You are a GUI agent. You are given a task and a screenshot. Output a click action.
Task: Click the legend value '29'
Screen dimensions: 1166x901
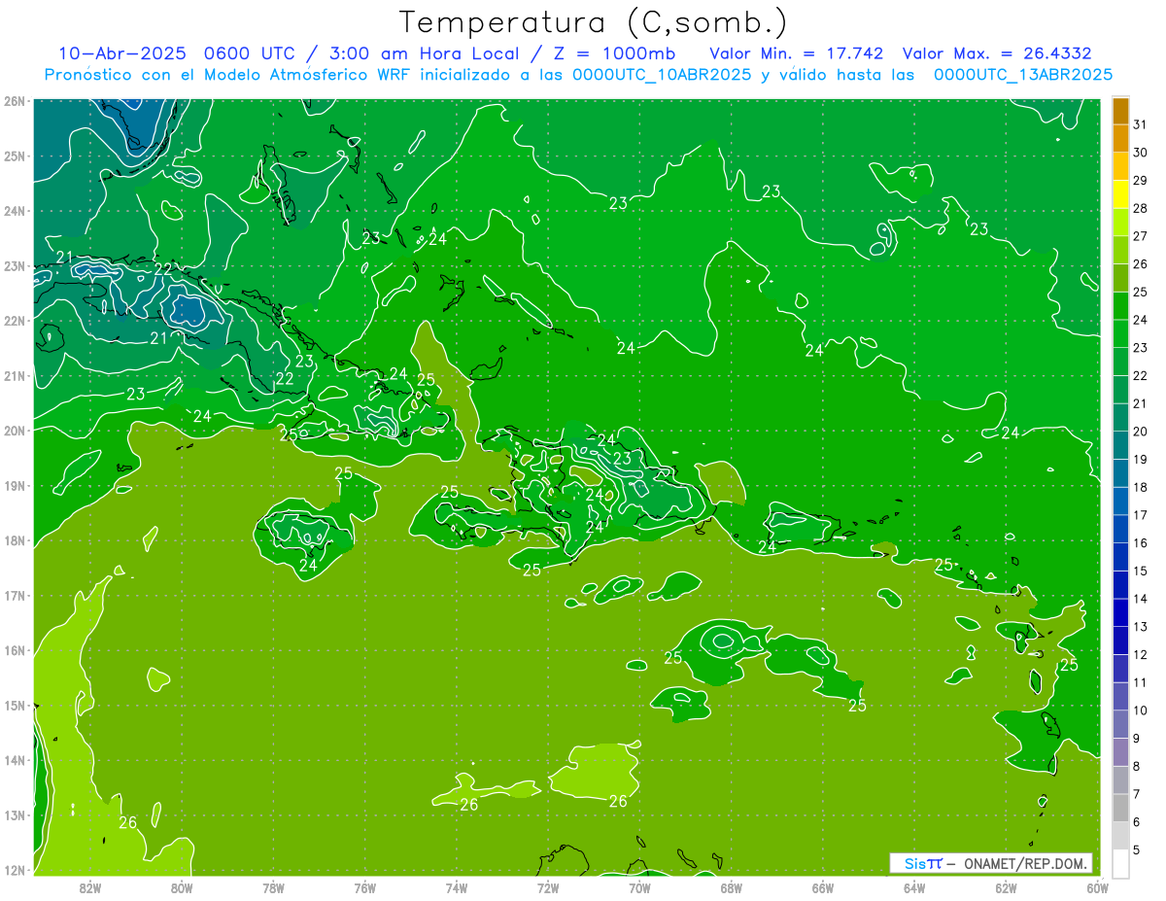pos(1141,181)
